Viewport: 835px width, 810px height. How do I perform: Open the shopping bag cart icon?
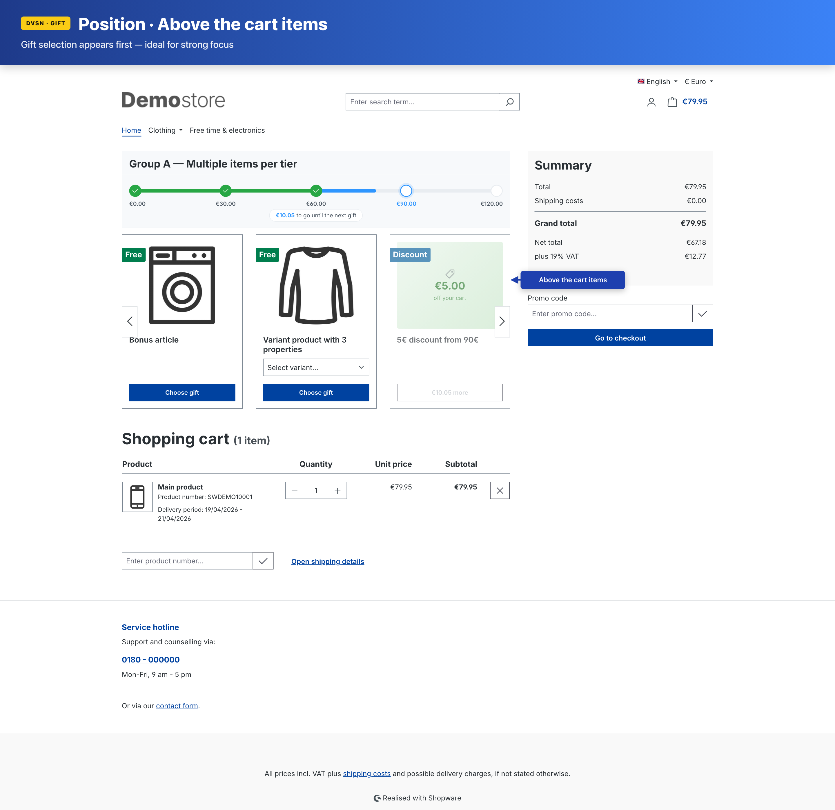coord(672,102)
